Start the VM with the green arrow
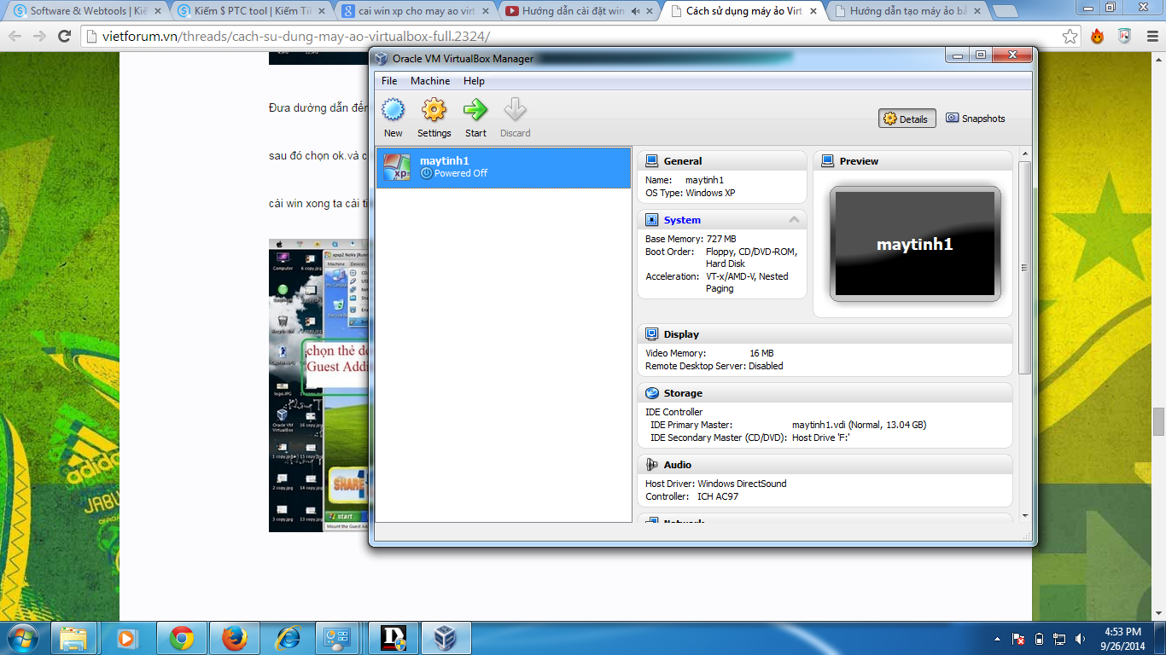Image resolution: width=1166 pixels, height=655 pixels. pos(475,110)
